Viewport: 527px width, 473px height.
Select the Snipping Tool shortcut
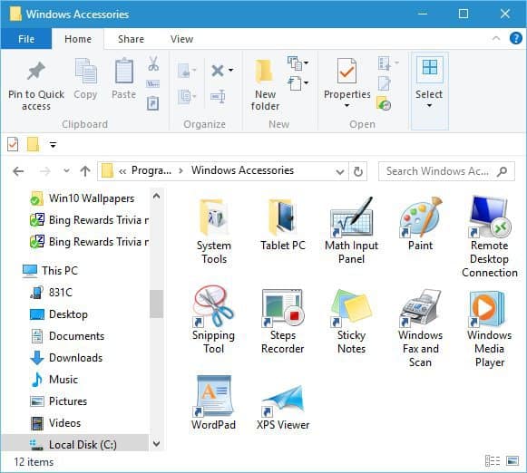(x=214, y=321)
